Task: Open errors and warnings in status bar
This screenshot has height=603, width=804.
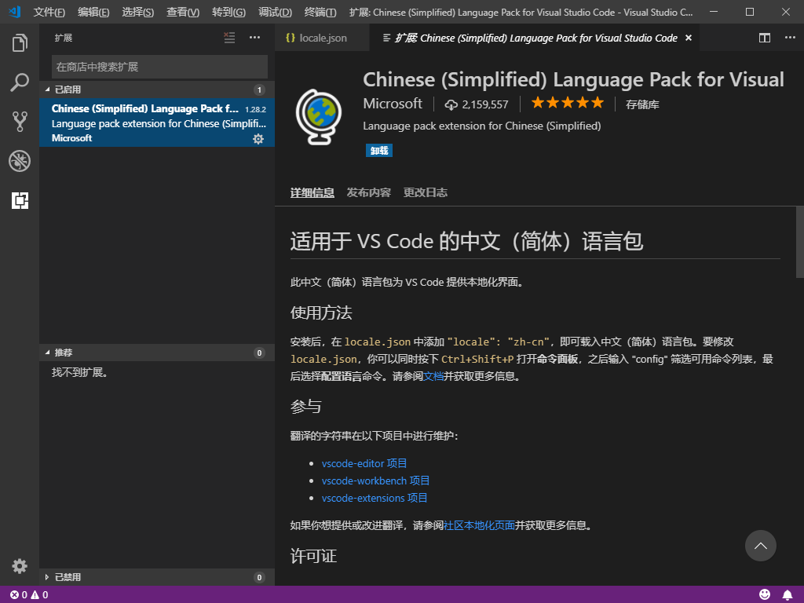Action: coord(29,595)
